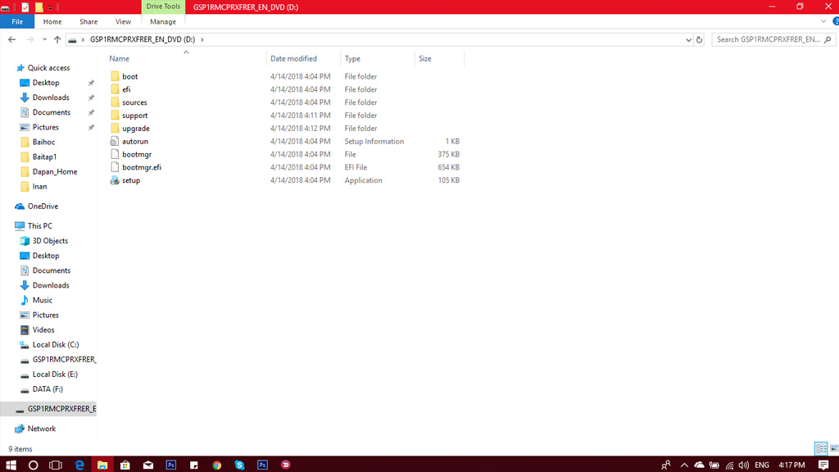This screenshot has width=839, height=472.
Task: Select the sources folder icon
Action: point(115,102)
